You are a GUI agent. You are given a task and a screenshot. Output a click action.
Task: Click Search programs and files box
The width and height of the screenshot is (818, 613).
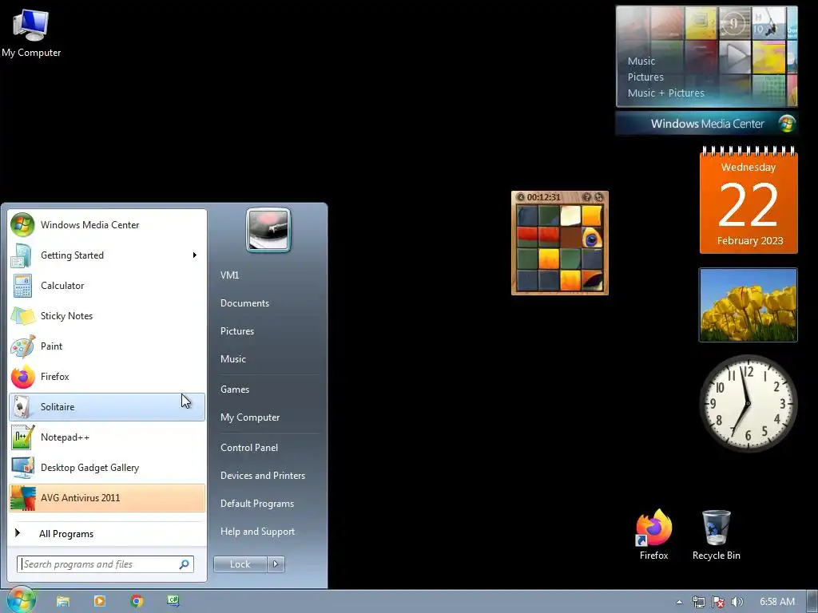[x=105, y=564]
